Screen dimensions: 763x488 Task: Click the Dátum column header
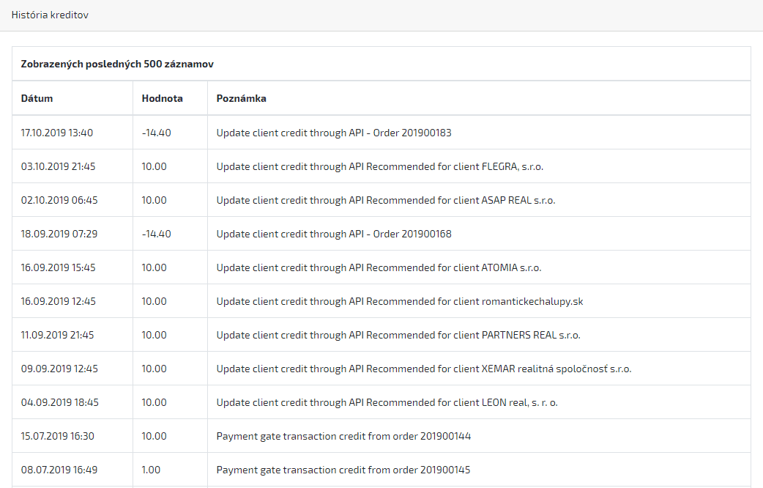point(37,98)
